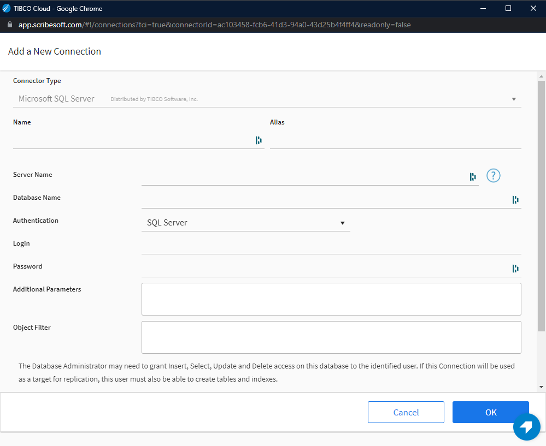This screenshot has height=446, width=546.
Task: Click the scrollbar up arrow
Action: pos(541,76)
